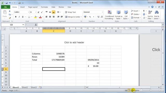Click the Paste clipboard icon
Viewport: 166px width, 93px height.
click(x=5, y=12)
